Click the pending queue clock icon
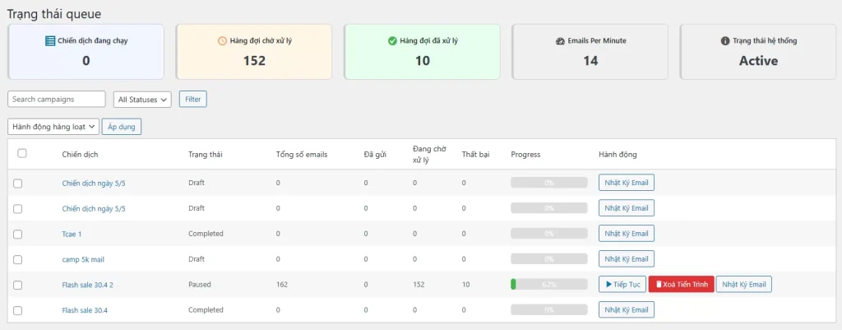 (223, 40)
